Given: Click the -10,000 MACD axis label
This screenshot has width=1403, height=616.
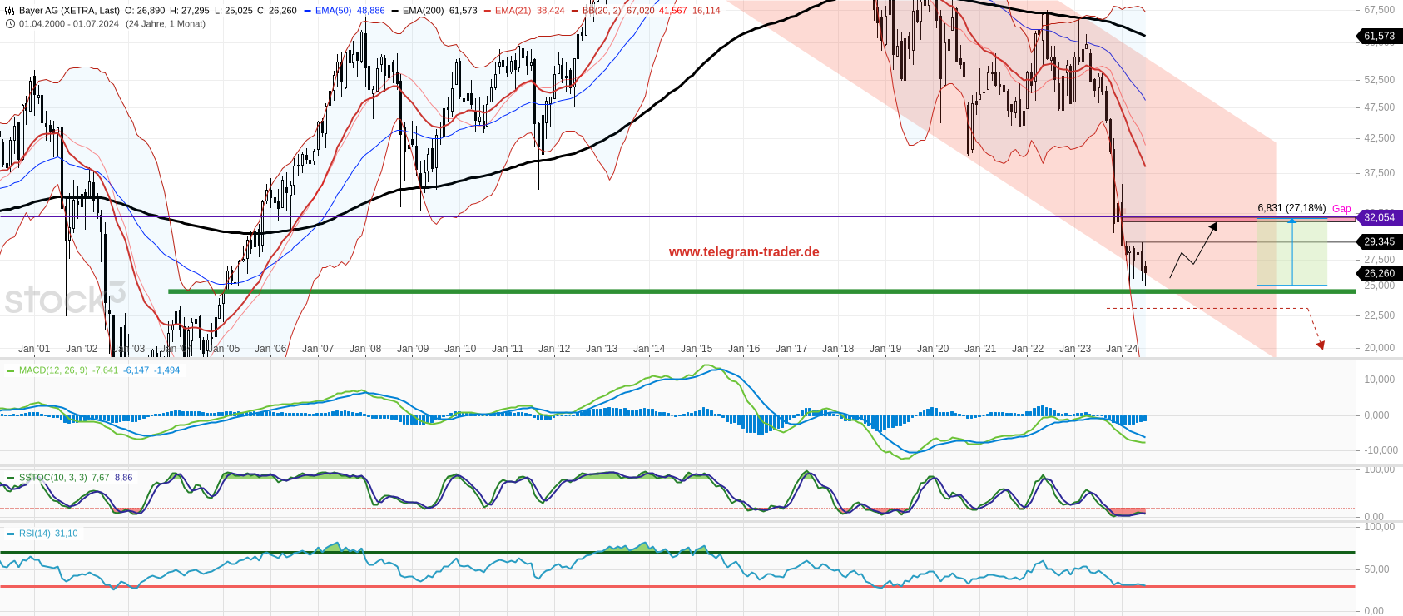Looking at the screenshot, I should click(1380, 450).
